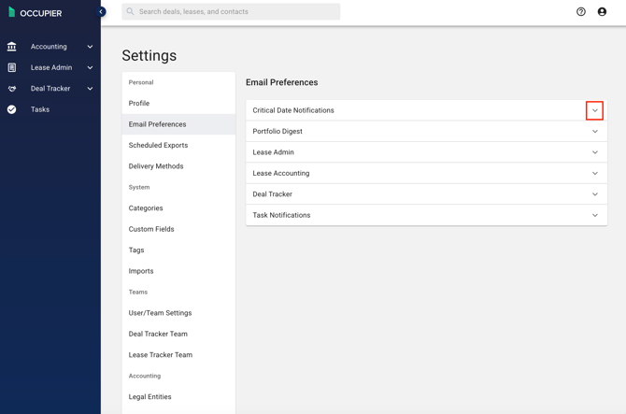Expand the Task Notifications section
This screenshot has height=414, width=626.
coord(595,215)
